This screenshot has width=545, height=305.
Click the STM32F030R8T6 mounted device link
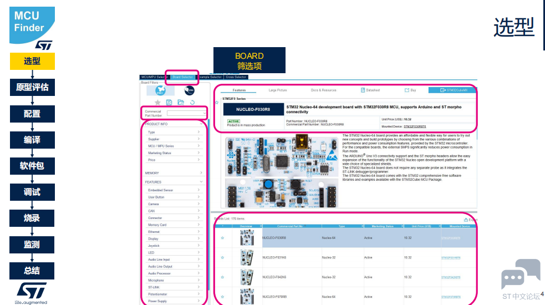pyautogui.click(x=415, y=126)
